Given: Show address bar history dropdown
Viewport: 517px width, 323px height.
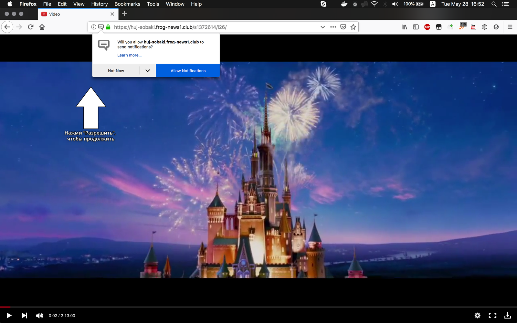Looking at the screenshot, I should point(322,27).
